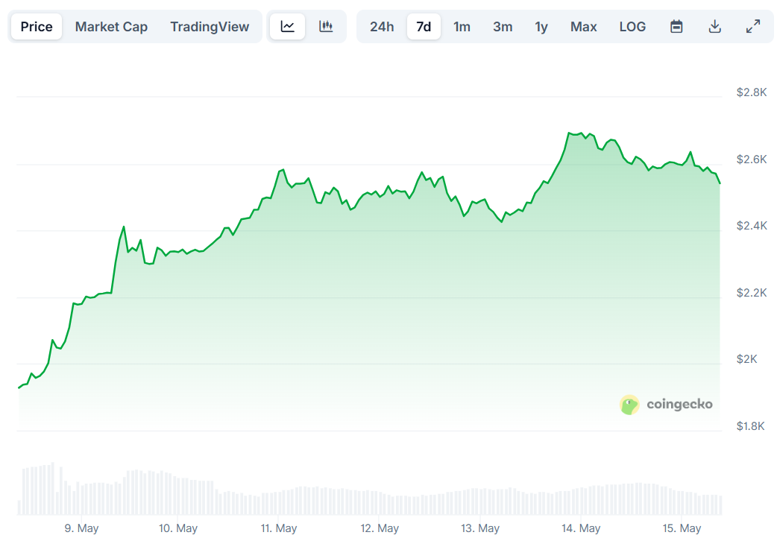
Task: Expand the chart to fullscreen
Action: (752, 26)
